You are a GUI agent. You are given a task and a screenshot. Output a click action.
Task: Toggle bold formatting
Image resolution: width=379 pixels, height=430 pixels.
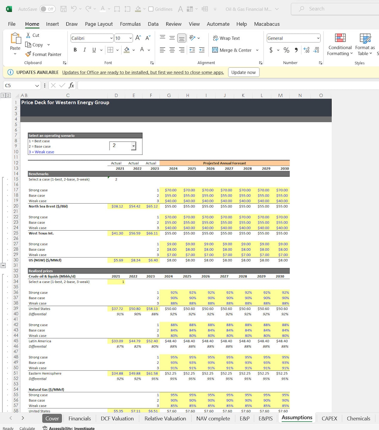[x=75, y=49]
